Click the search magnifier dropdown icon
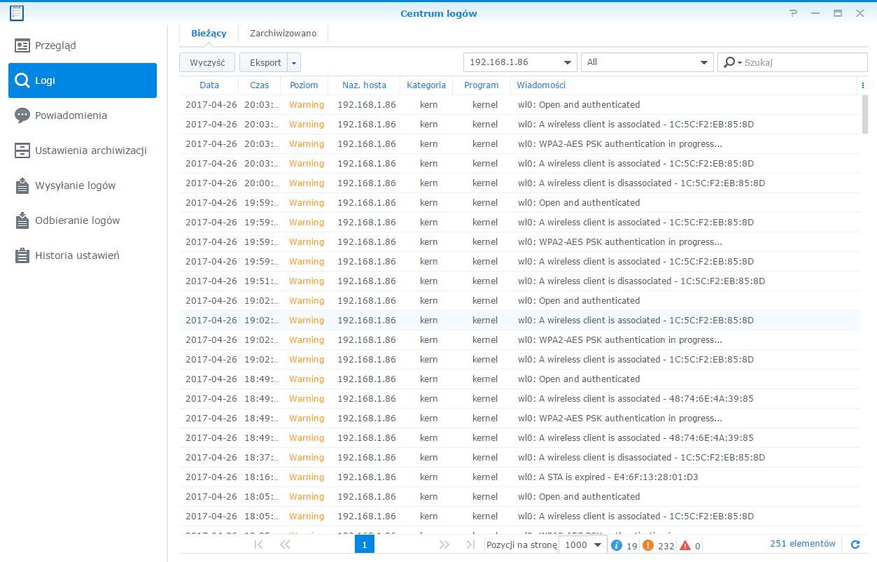The height and width of the screenshot is (562, 877). point(732,62)
